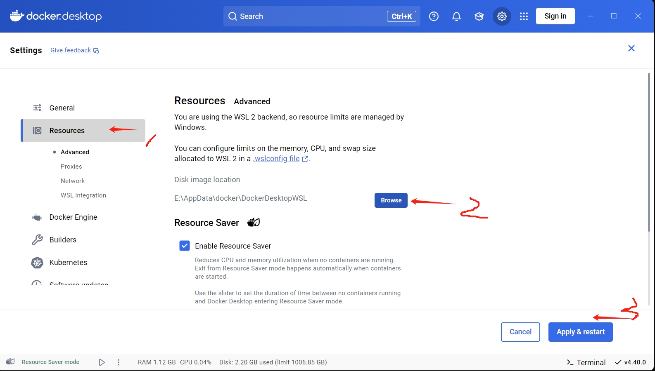The image size is (655, 371).
Task: Click the v4.40.0 version label
Action: (635, 362)
